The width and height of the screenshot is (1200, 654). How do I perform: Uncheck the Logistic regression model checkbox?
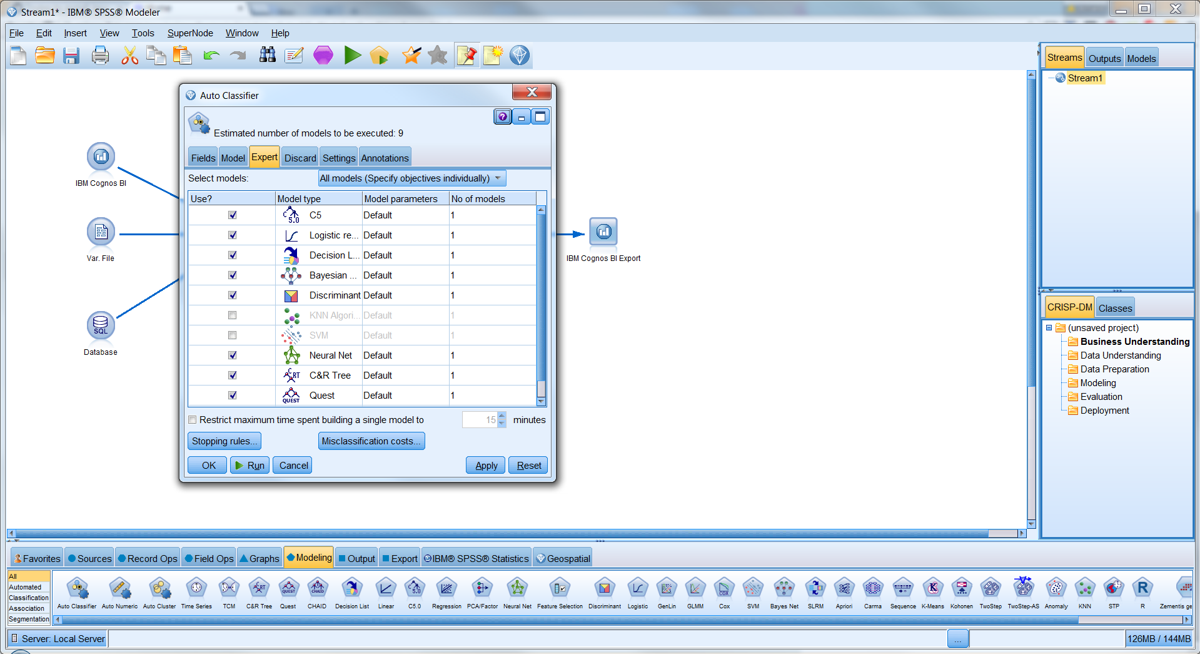[233, 235]
